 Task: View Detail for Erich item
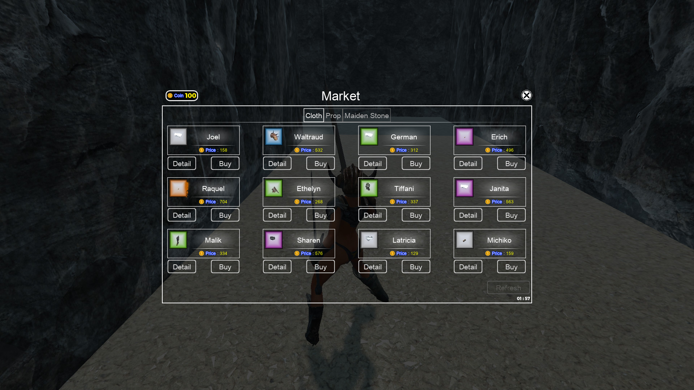468,164
